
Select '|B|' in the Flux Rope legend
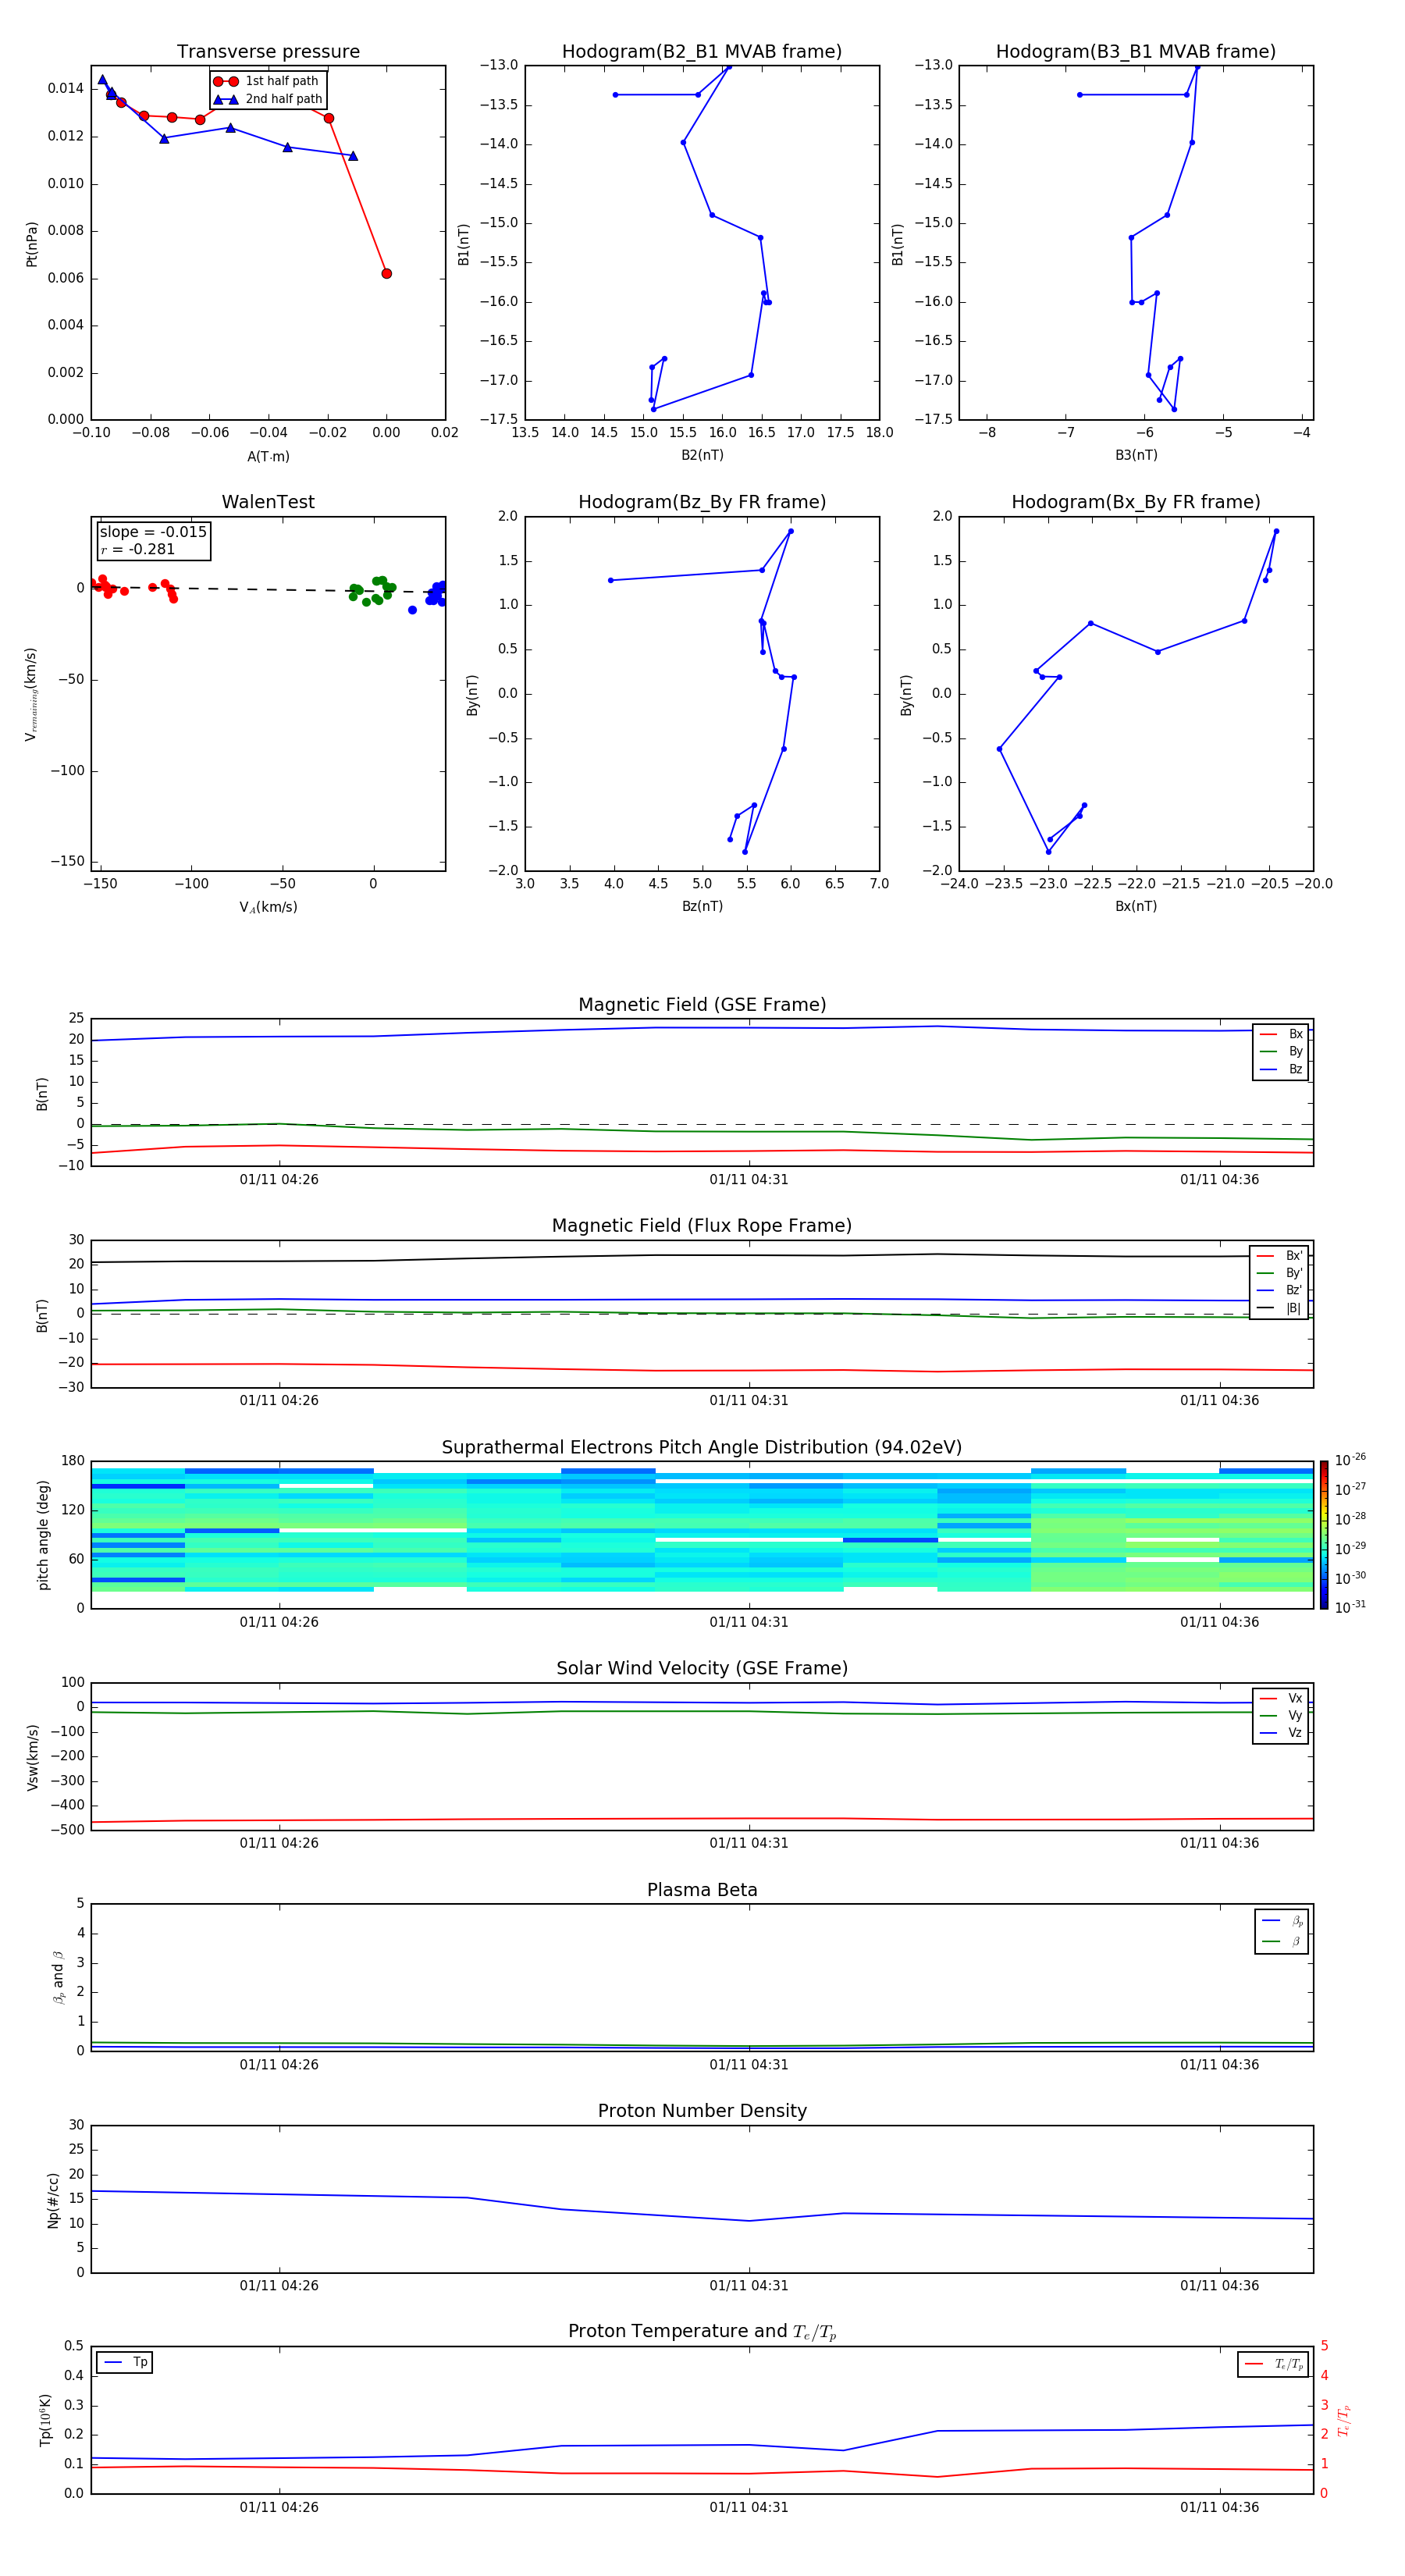point(1279,1309)
